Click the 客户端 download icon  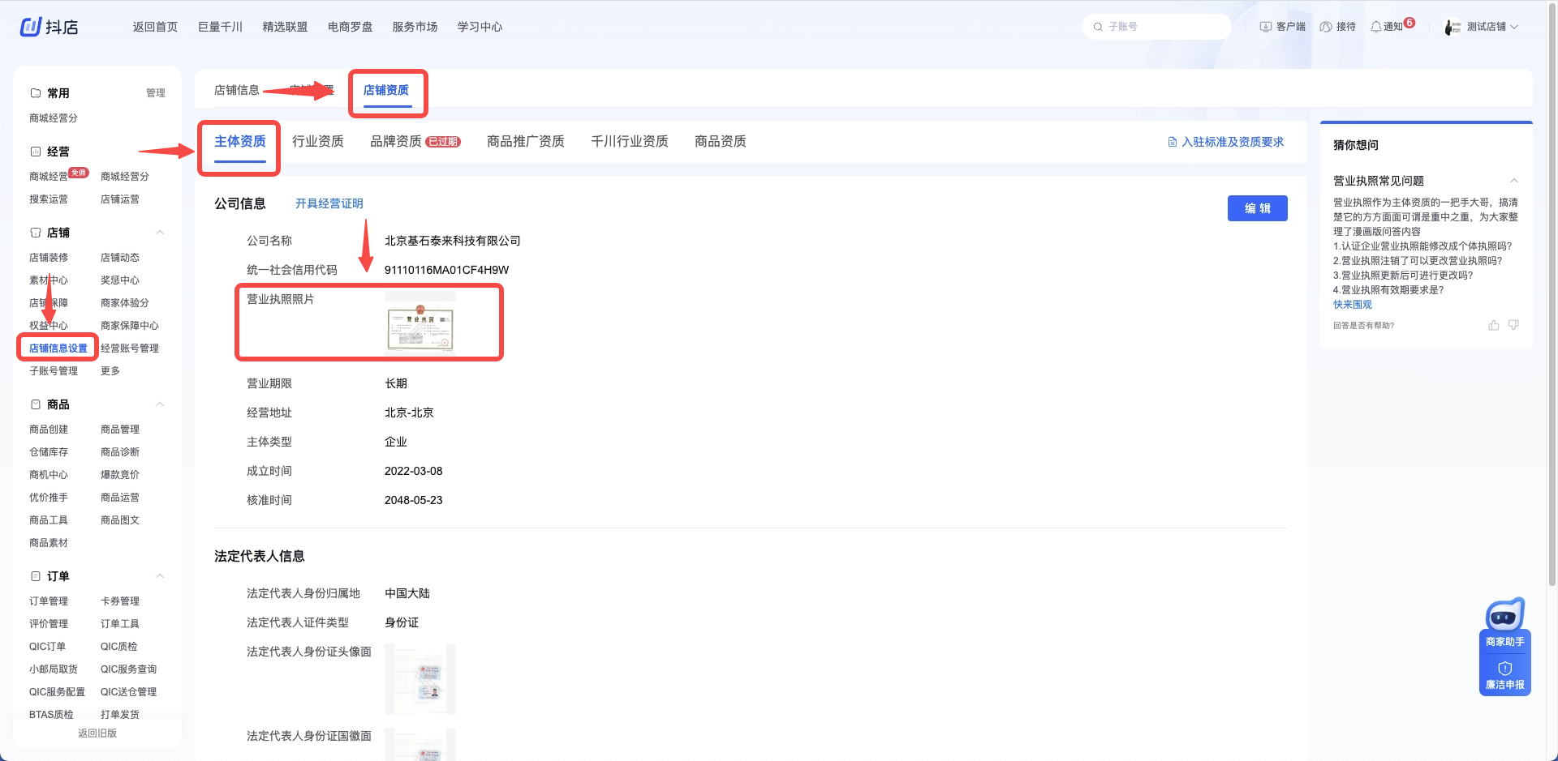pos(1266,27)
